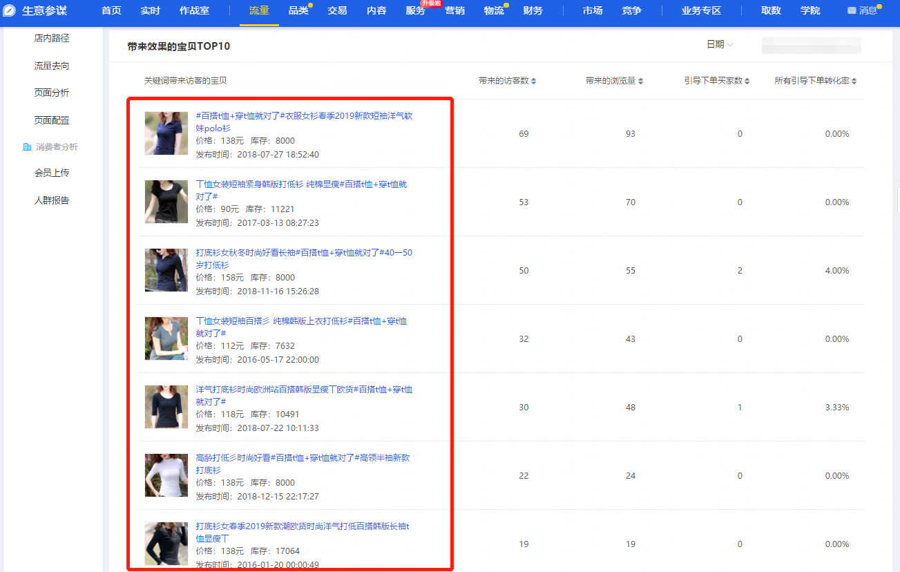The height and width of the screenshot is (572, 900).
Task: Sort by 所有引导下单转化率 arrow icon
Action: tap(854, 82)
